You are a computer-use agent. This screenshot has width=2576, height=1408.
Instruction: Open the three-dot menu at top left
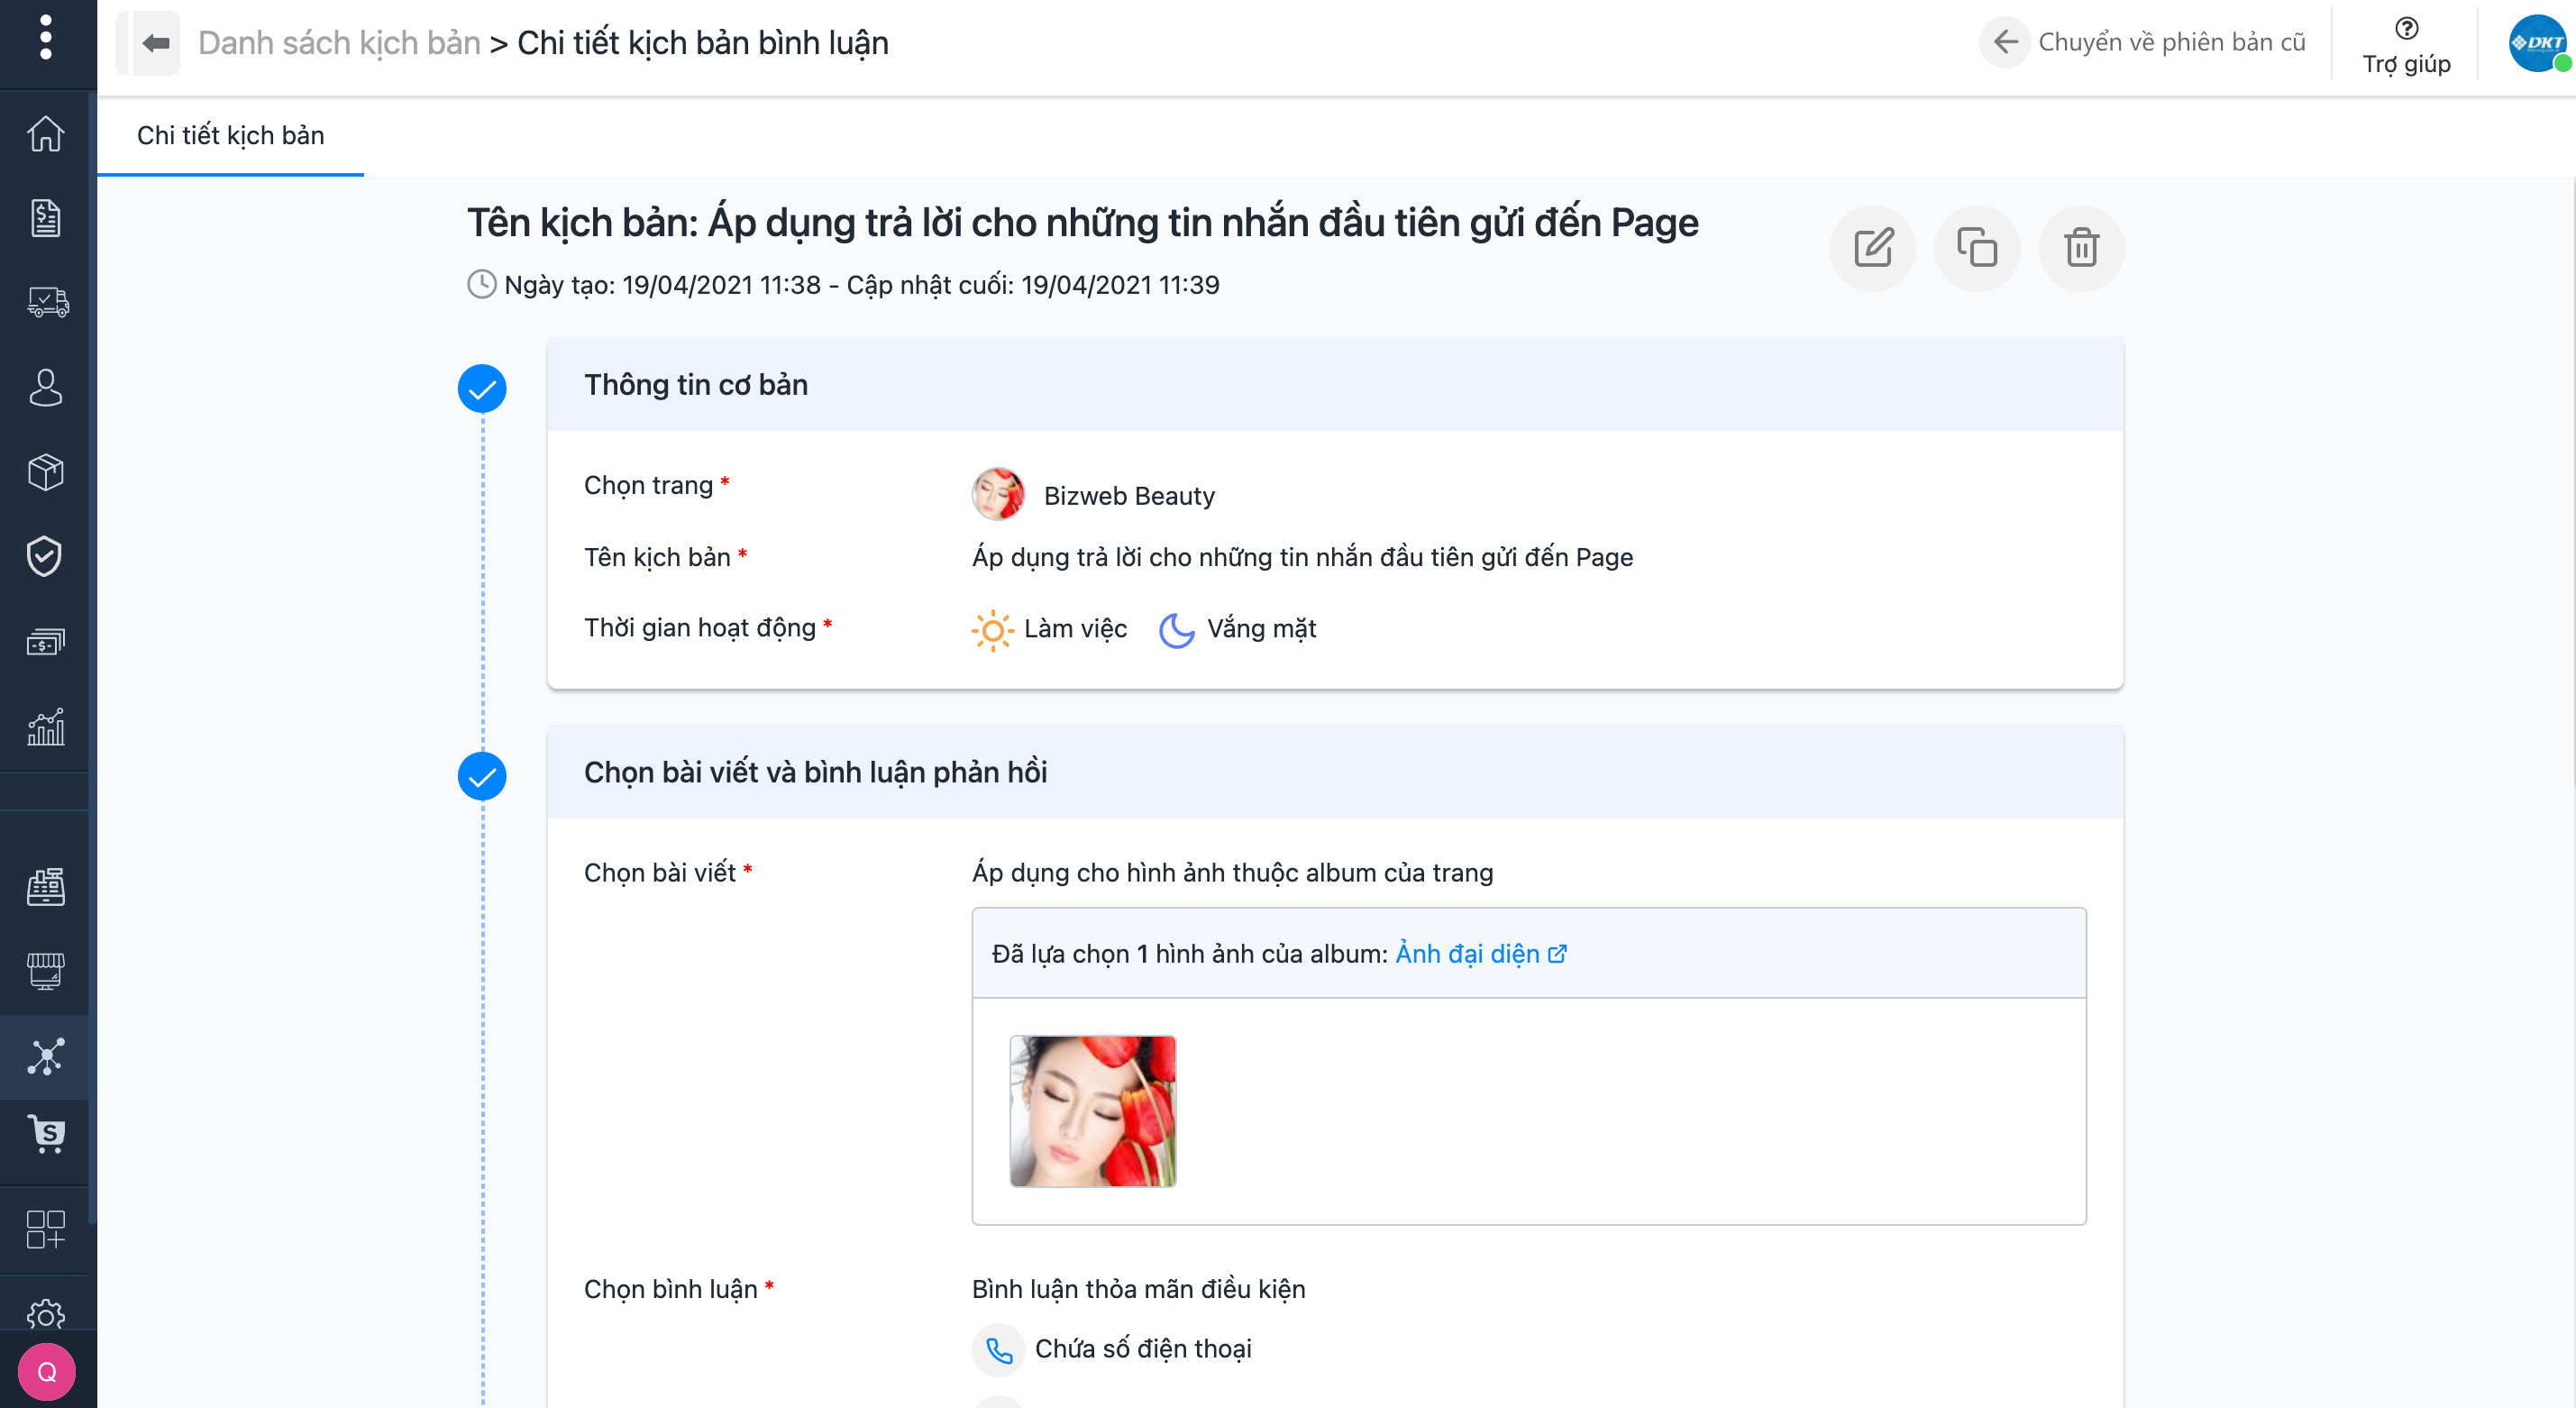click(45, 38)
